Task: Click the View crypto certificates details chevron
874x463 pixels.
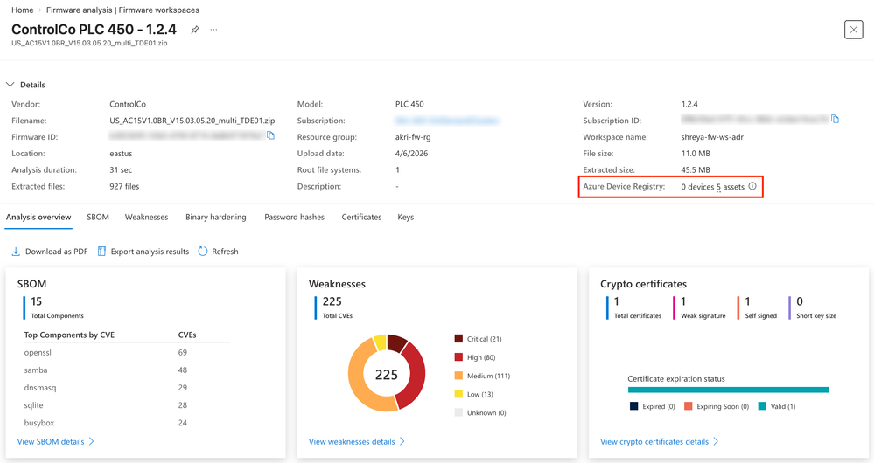Action: 717,441
